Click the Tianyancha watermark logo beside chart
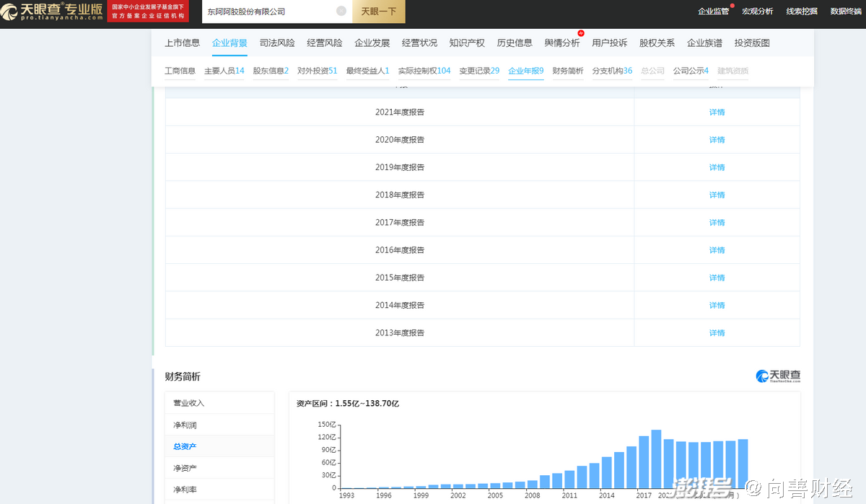 [x=778, y=376]
